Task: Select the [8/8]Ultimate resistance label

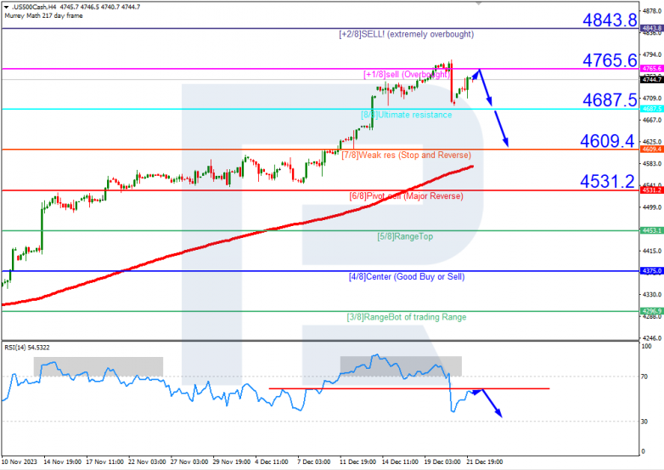Action: pos(406,115)
